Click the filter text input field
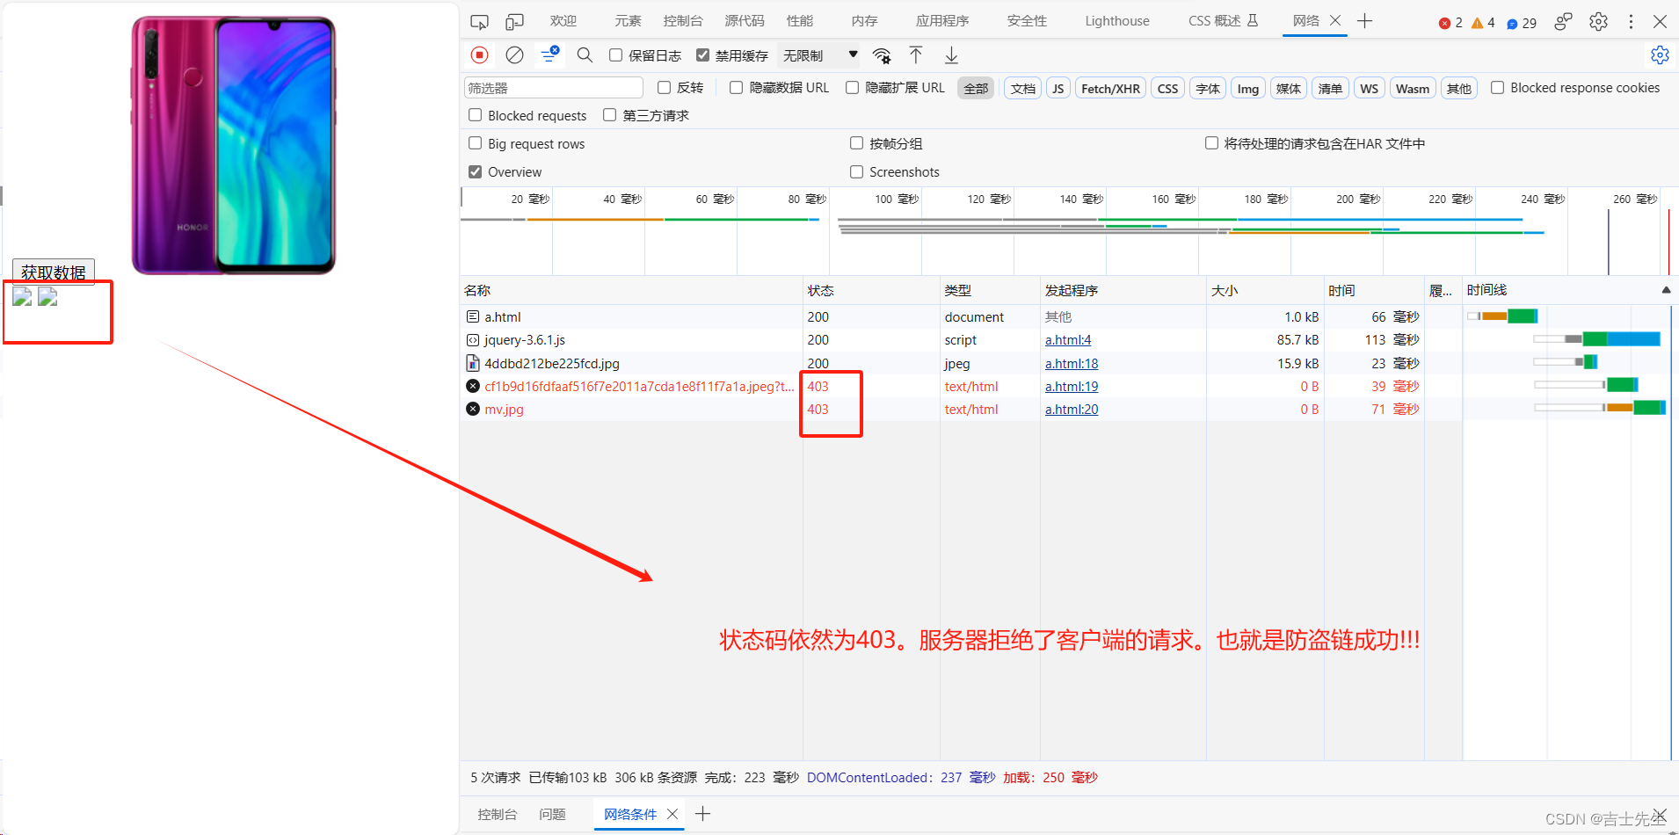This screenshot has width=1679, height=835. [x=554, y=88]
